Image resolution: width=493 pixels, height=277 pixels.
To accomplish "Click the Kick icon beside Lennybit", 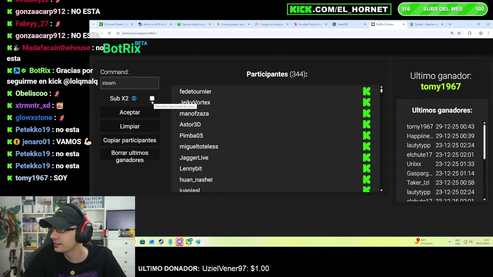I will click(367, 169).
